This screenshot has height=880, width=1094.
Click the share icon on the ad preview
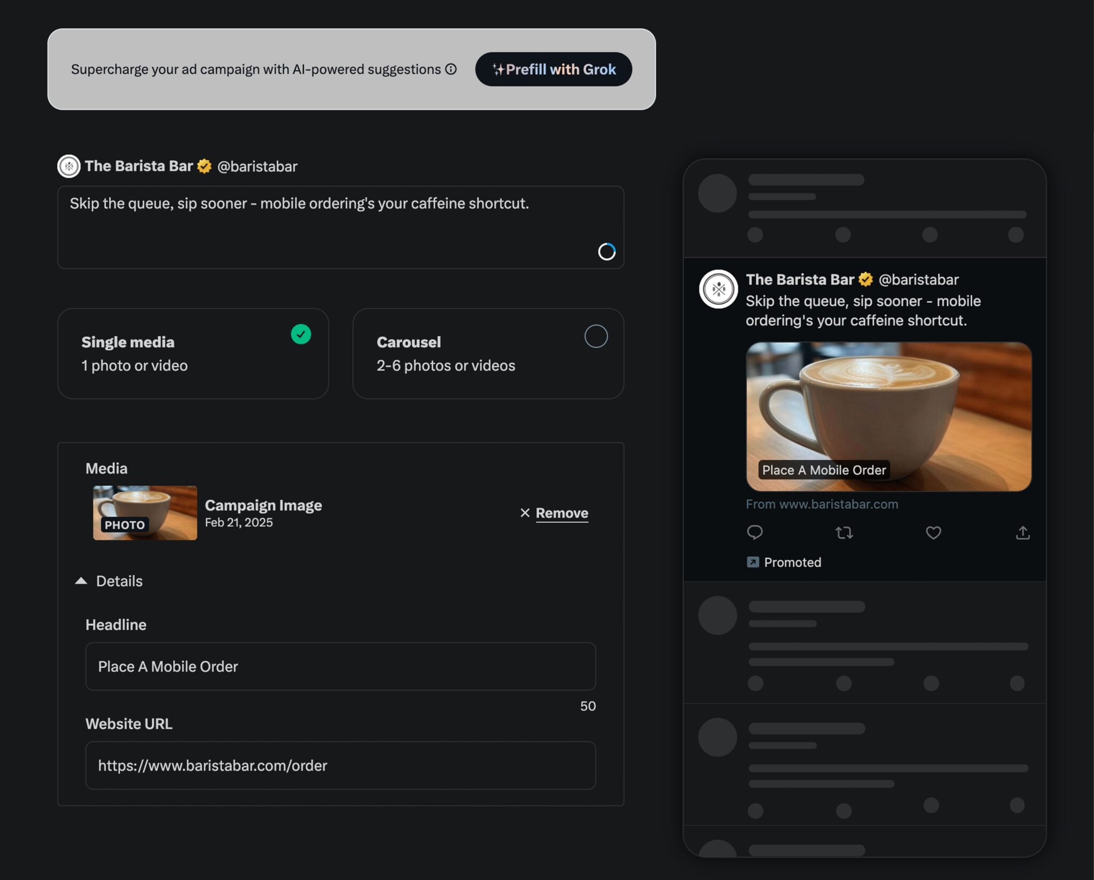[x=1022, y=532]
